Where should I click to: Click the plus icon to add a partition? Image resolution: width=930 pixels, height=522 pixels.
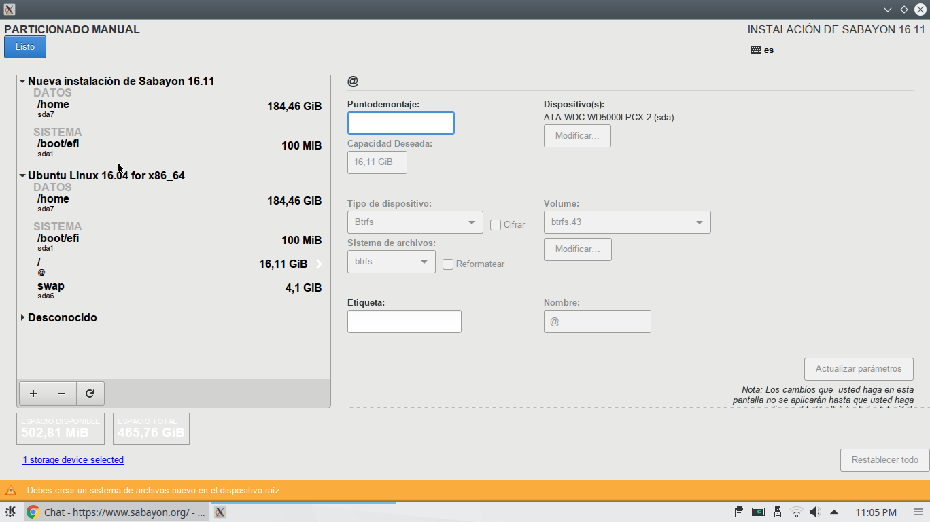tap(33, 394)
